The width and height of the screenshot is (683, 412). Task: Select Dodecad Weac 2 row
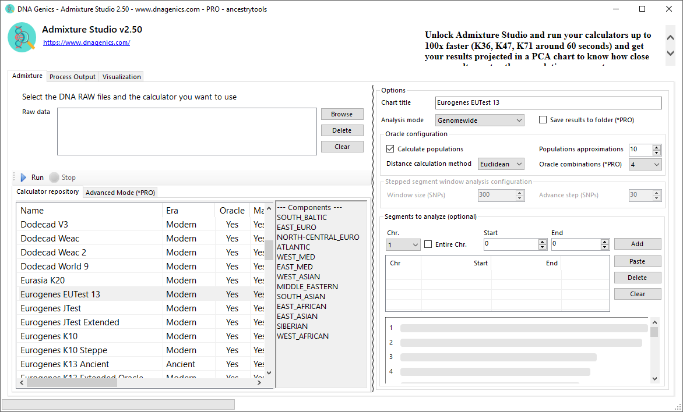(140, 253)
